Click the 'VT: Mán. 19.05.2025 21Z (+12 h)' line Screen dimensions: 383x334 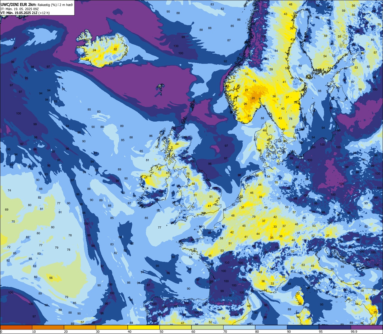coord(25,13)
